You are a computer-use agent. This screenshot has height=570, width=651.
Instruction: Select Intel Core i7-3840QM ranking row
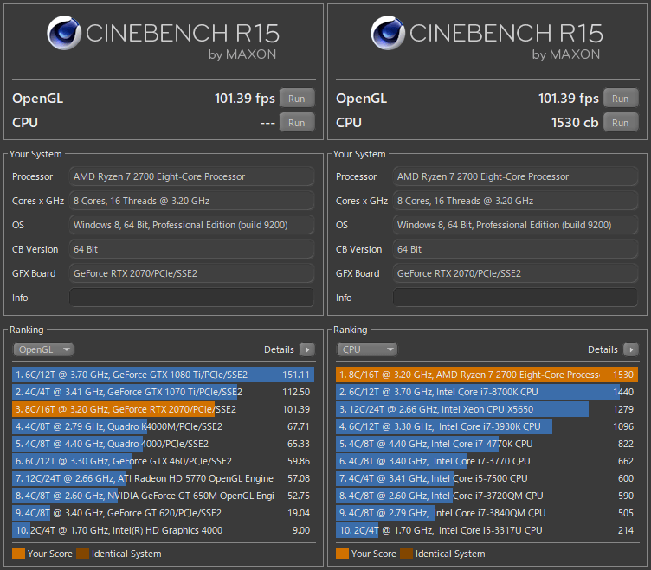point(487,513)
